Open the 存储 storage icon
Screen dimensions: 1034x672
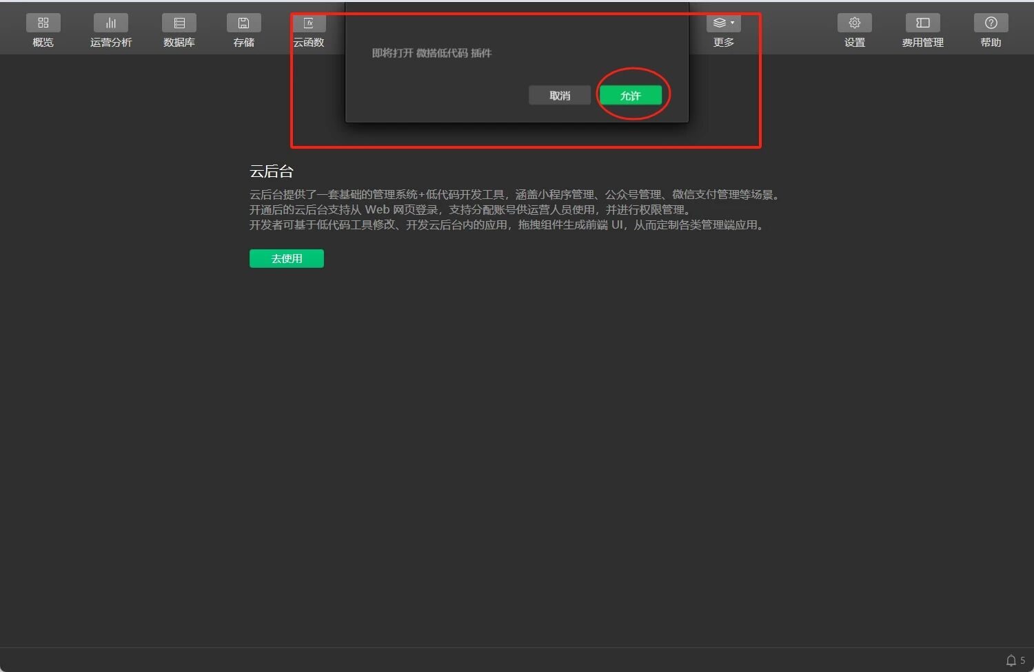[x=244, y=23]
